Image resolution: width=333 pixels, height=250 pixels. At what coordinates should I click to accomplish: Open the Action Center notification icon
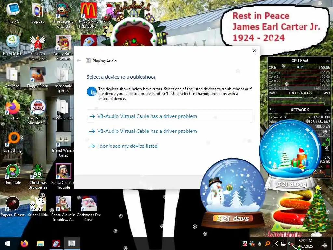pos(323,243)
